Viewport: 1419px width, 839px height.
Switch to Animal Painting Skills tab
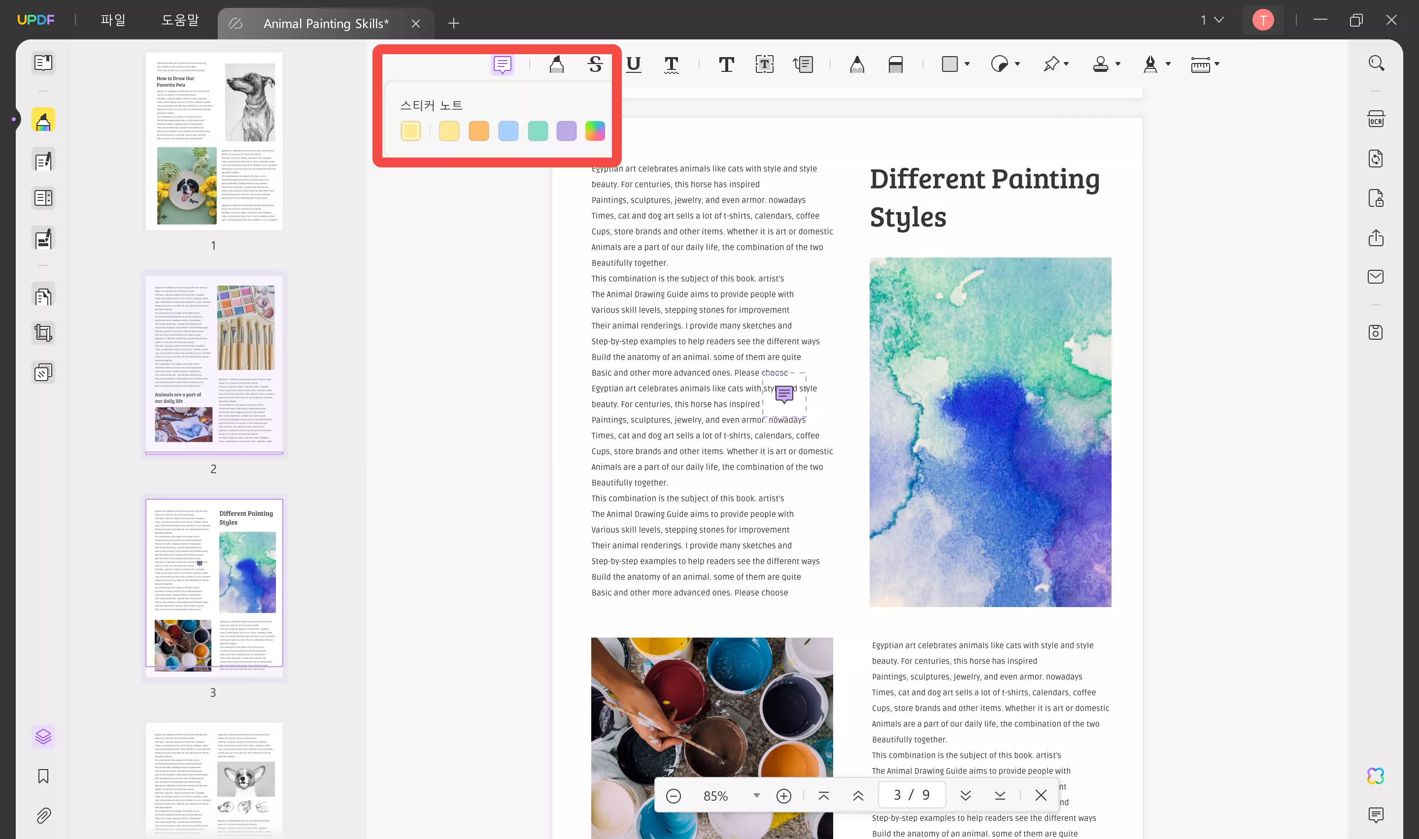click(326, 24)
